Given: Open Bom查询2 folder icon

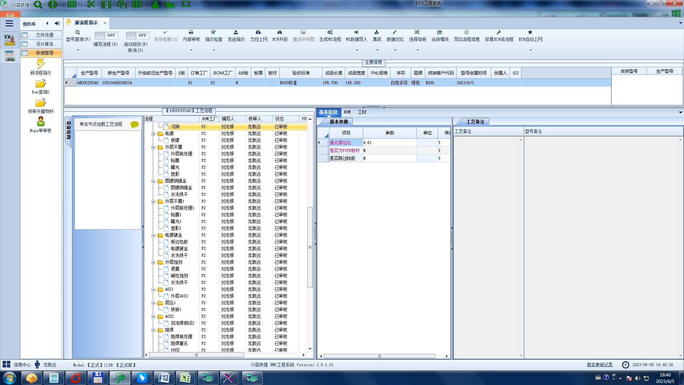Looking at the screenshot, I should (x=41, y=84).
